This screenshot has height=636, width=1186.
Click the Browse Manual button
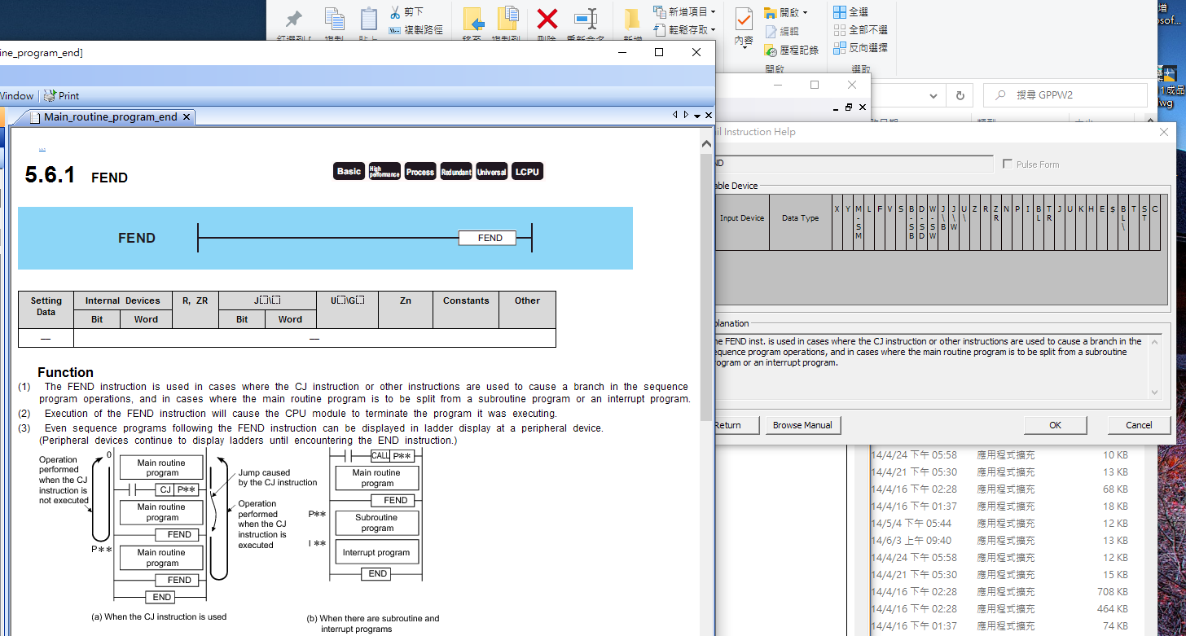point(802,425)
